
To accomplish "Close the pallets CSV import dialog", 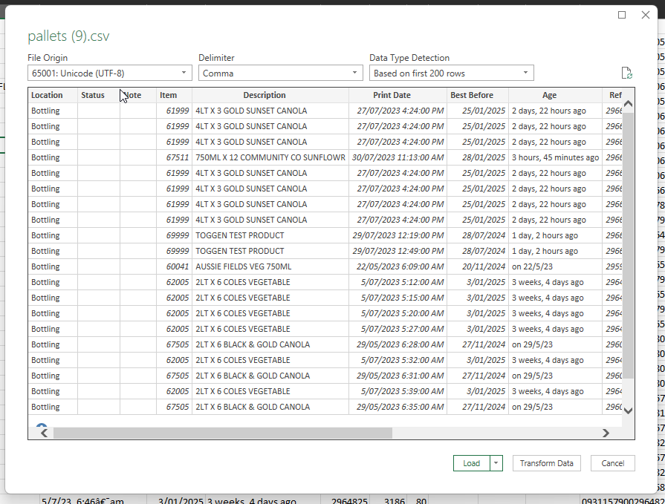I will pyautogui.click(x=646, y=16).
